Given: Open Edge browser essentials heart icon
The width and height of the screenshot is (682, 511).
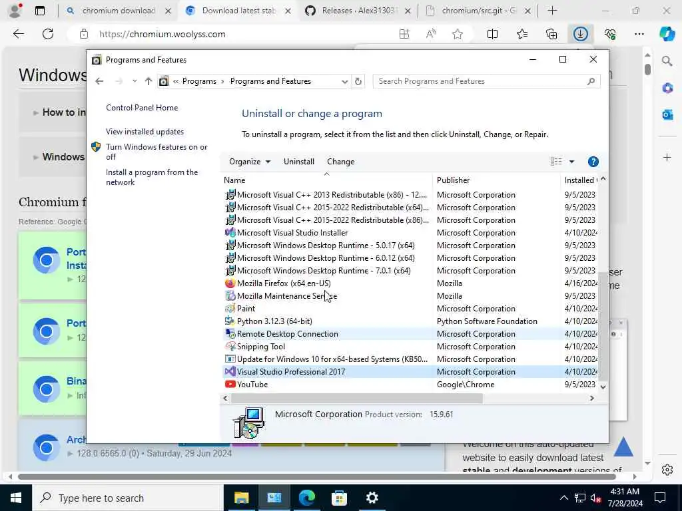Looking at the screenshot, I should [610, 34].
